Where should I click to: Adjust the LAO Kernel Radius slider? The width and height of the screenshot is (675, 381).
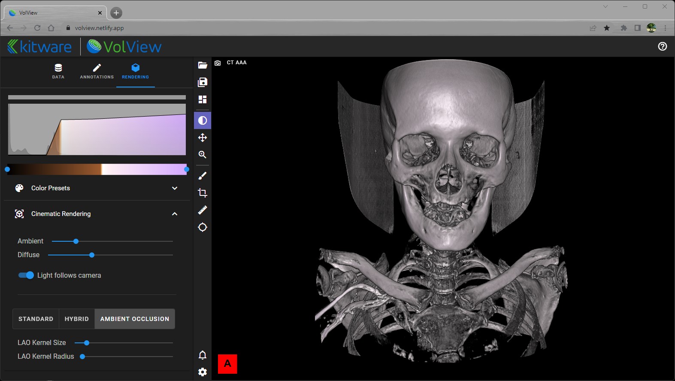[x=126, y=357]
